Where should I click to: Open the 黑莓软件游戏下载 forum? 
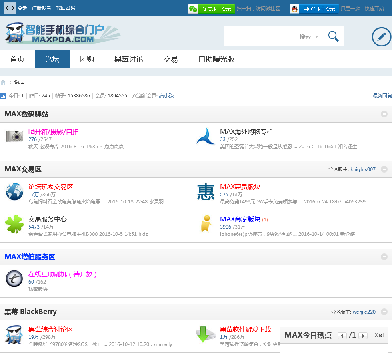point(246,330)
